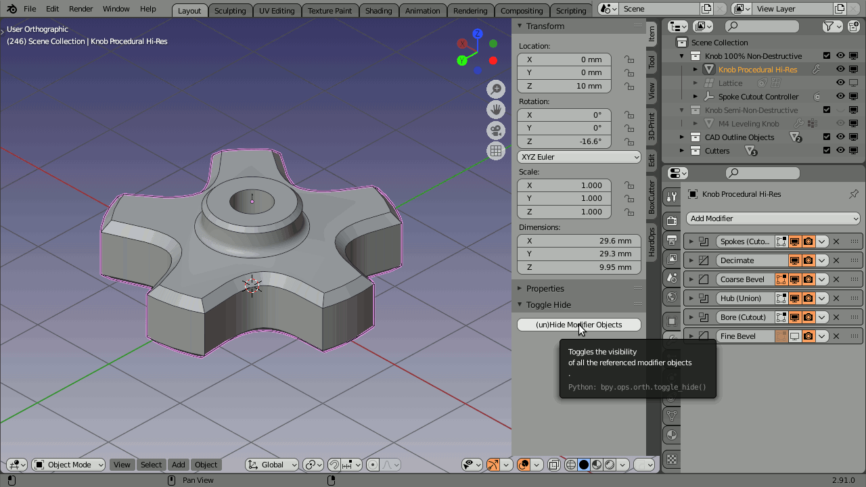Open the XYZ Euler rotation order dropdown
This screenshot has width=866, height=487.
click(578, 156)
